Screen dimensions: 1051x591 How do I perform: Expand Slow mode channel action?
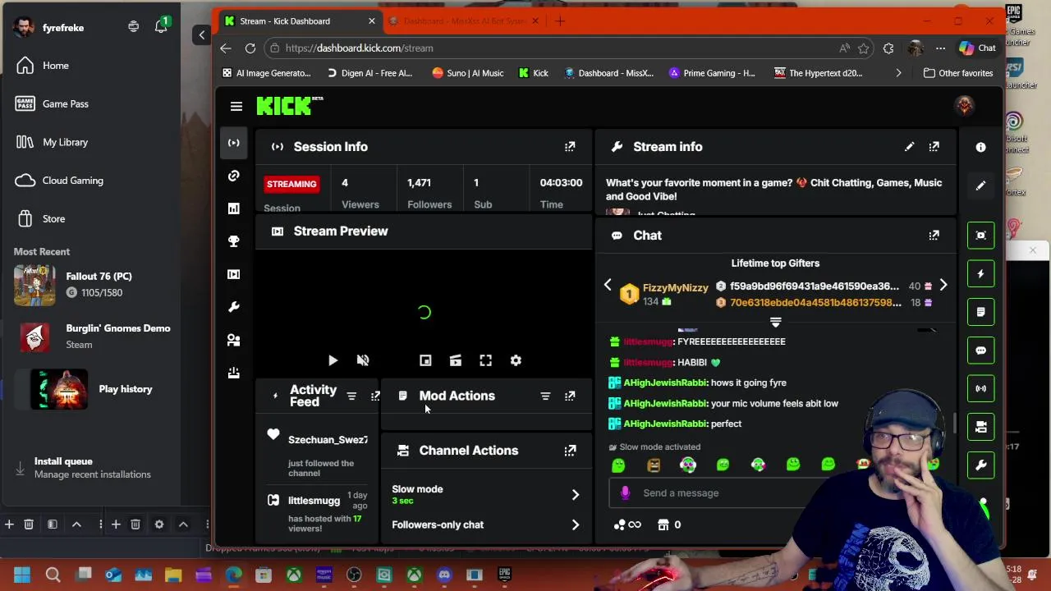pyautogui.click(x=486, y=494)
